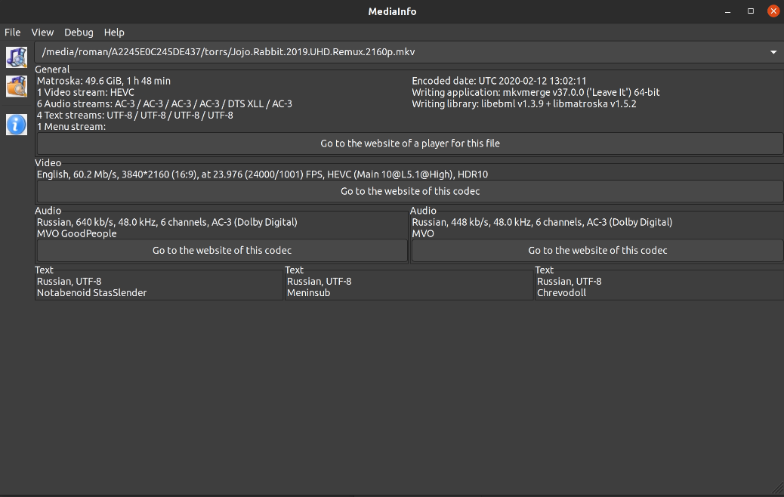Screen dimensions: 784x497
Task: Click the Open File icon in sidebar
Action: coord(16,57)
